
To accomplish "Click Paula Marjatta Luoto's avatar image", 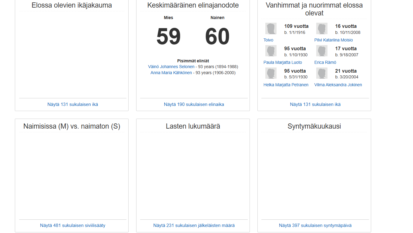I will (x=271, y=51).
